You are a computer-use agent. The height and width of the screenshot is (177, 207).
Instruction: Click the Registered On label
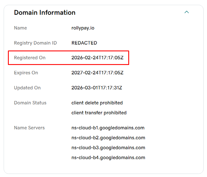click(30, 58)
